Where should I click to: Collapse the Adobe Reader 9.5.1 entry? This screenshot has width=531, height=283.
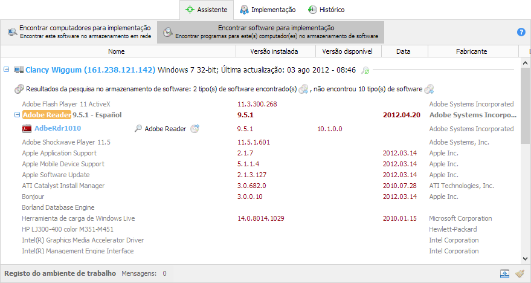[x=16, y=115]
